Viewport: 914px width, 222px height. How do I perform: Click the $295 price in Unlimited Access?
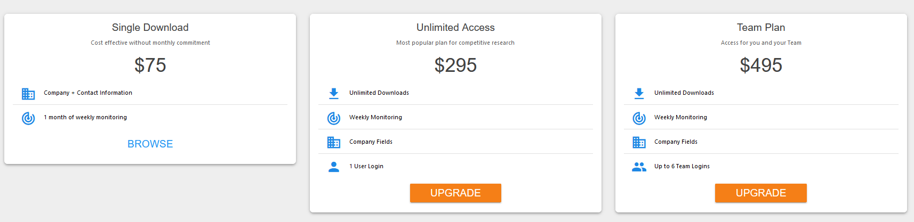pos(455,65)
